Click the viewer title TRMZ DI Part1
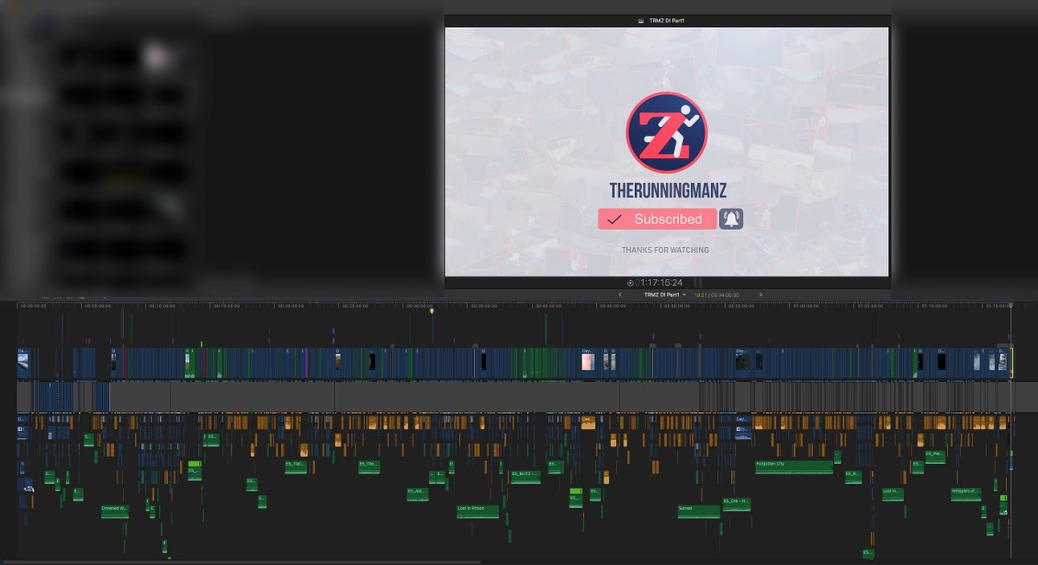 [667, 20]
